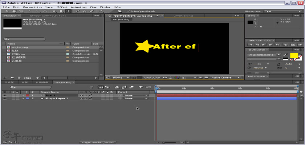Click the RAM Preview button

click(x=300, y=45)
